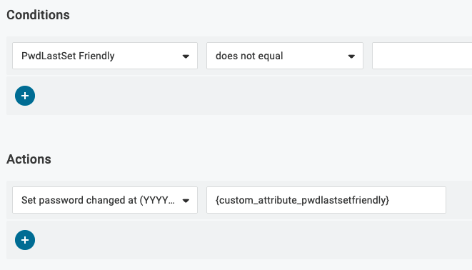Open the PwdLastSet Friendly attribute dropdown

coord(105,56)
